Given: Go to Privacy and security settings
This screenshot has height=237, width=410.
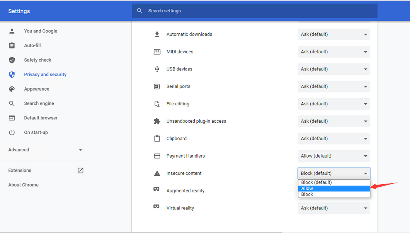Looking at the screenshot, I should [x=45, y=74].
